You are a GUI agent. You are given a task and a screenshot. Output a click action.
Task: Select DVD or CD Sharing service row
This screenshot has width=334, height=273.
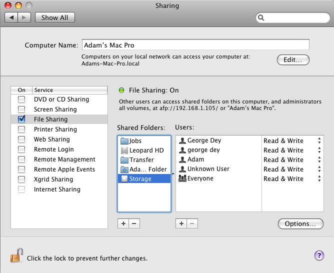click(59, 99)
